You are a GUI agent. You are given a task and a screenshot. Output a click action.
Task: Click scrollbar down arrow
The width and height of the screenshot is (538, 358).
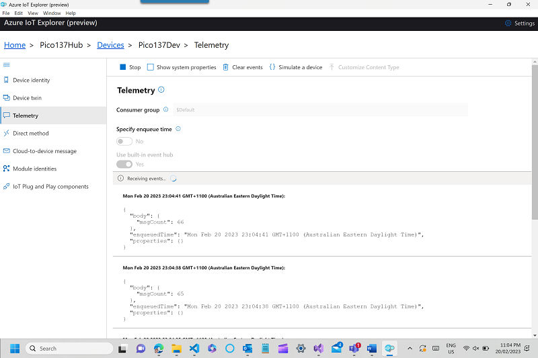(535, 335)
